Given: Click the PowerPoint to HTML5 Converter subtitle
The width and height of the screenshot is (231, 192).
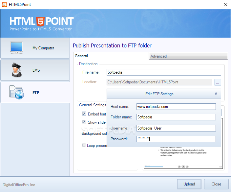Looking at the screenshot, I should (41, 29).
